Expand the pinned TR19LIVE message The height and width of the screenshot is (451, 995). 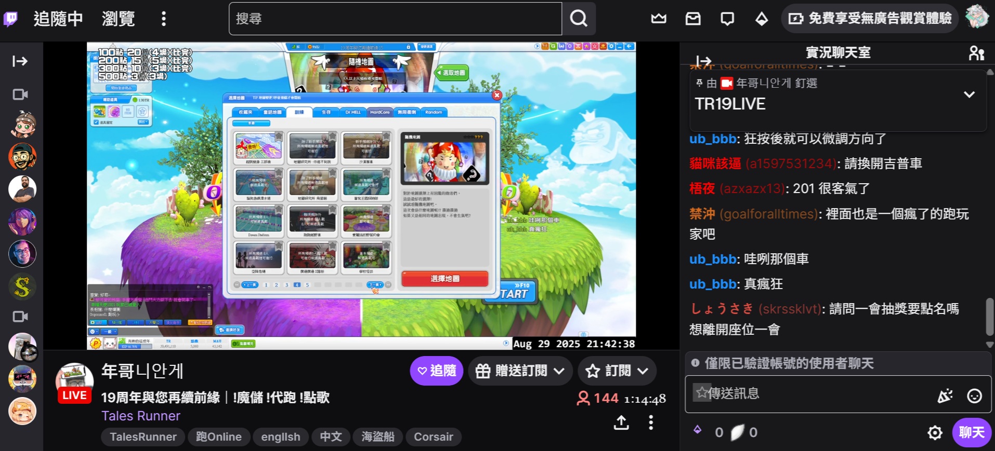(x=969, y=94)
